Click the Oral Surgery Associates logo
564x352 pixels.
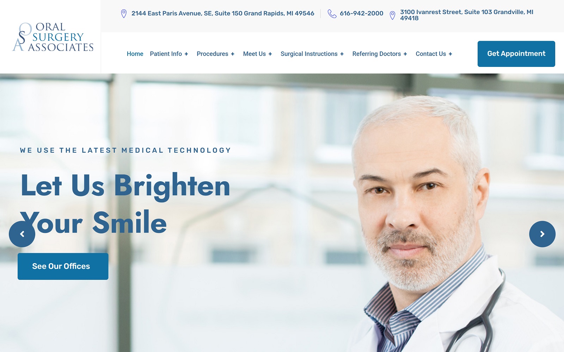[x=53, y=37]
